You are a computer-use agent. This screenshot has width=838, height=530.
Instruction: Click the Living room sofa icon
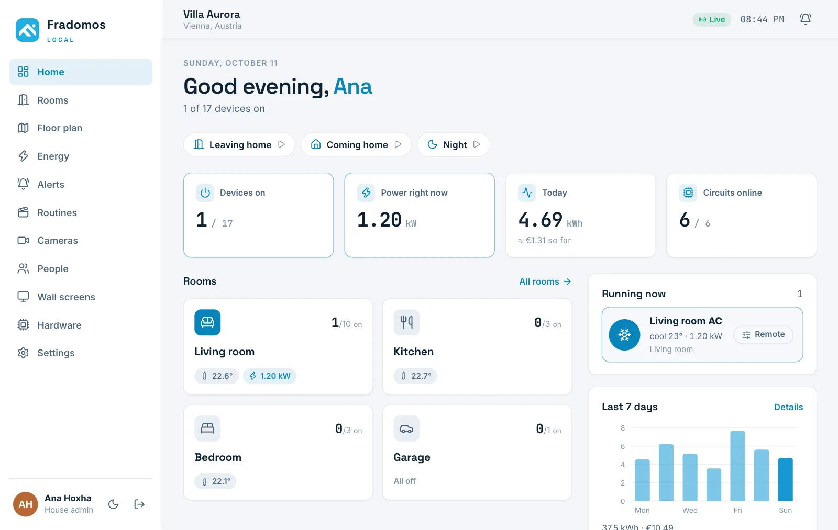tap(207, 322)
